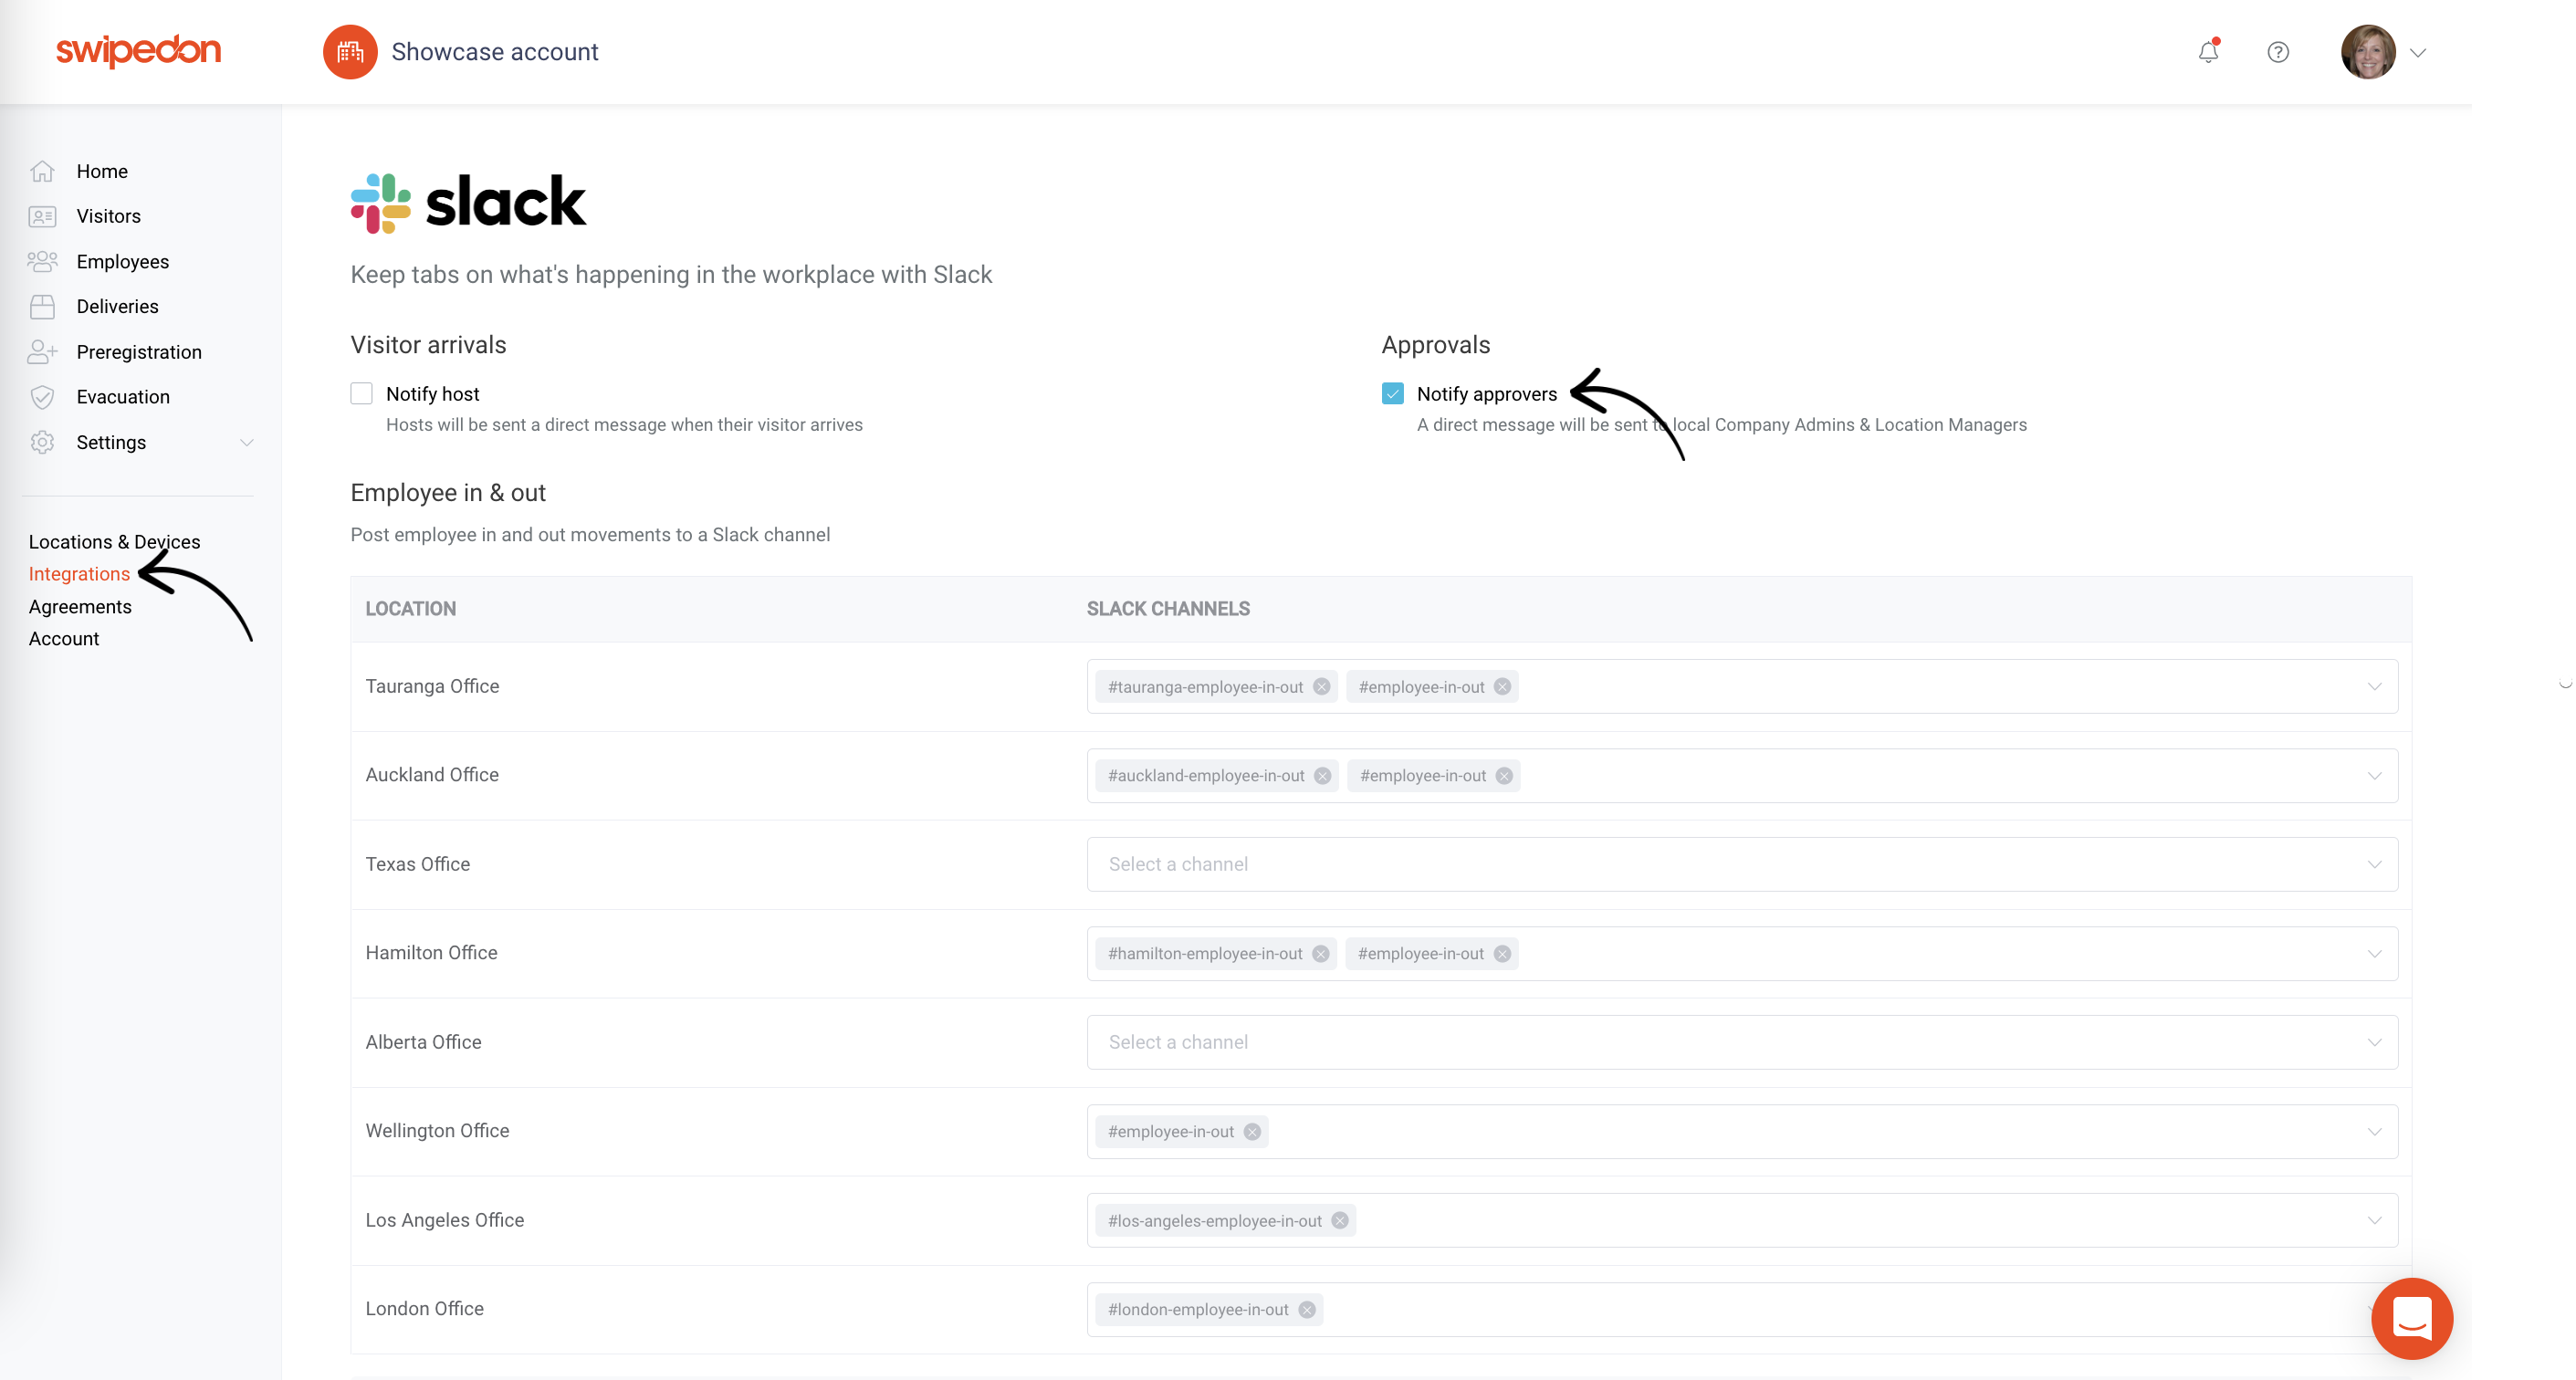Viewport: 2576px width, 1380px height.
Task: Expand the Settings menu chevron
Action: [x=246, y=442]
